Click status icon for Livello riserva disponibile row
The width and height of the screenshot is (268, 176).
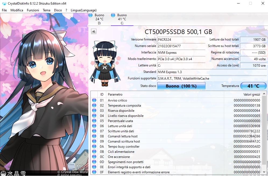pyautogui.click(x=94, y=116)
